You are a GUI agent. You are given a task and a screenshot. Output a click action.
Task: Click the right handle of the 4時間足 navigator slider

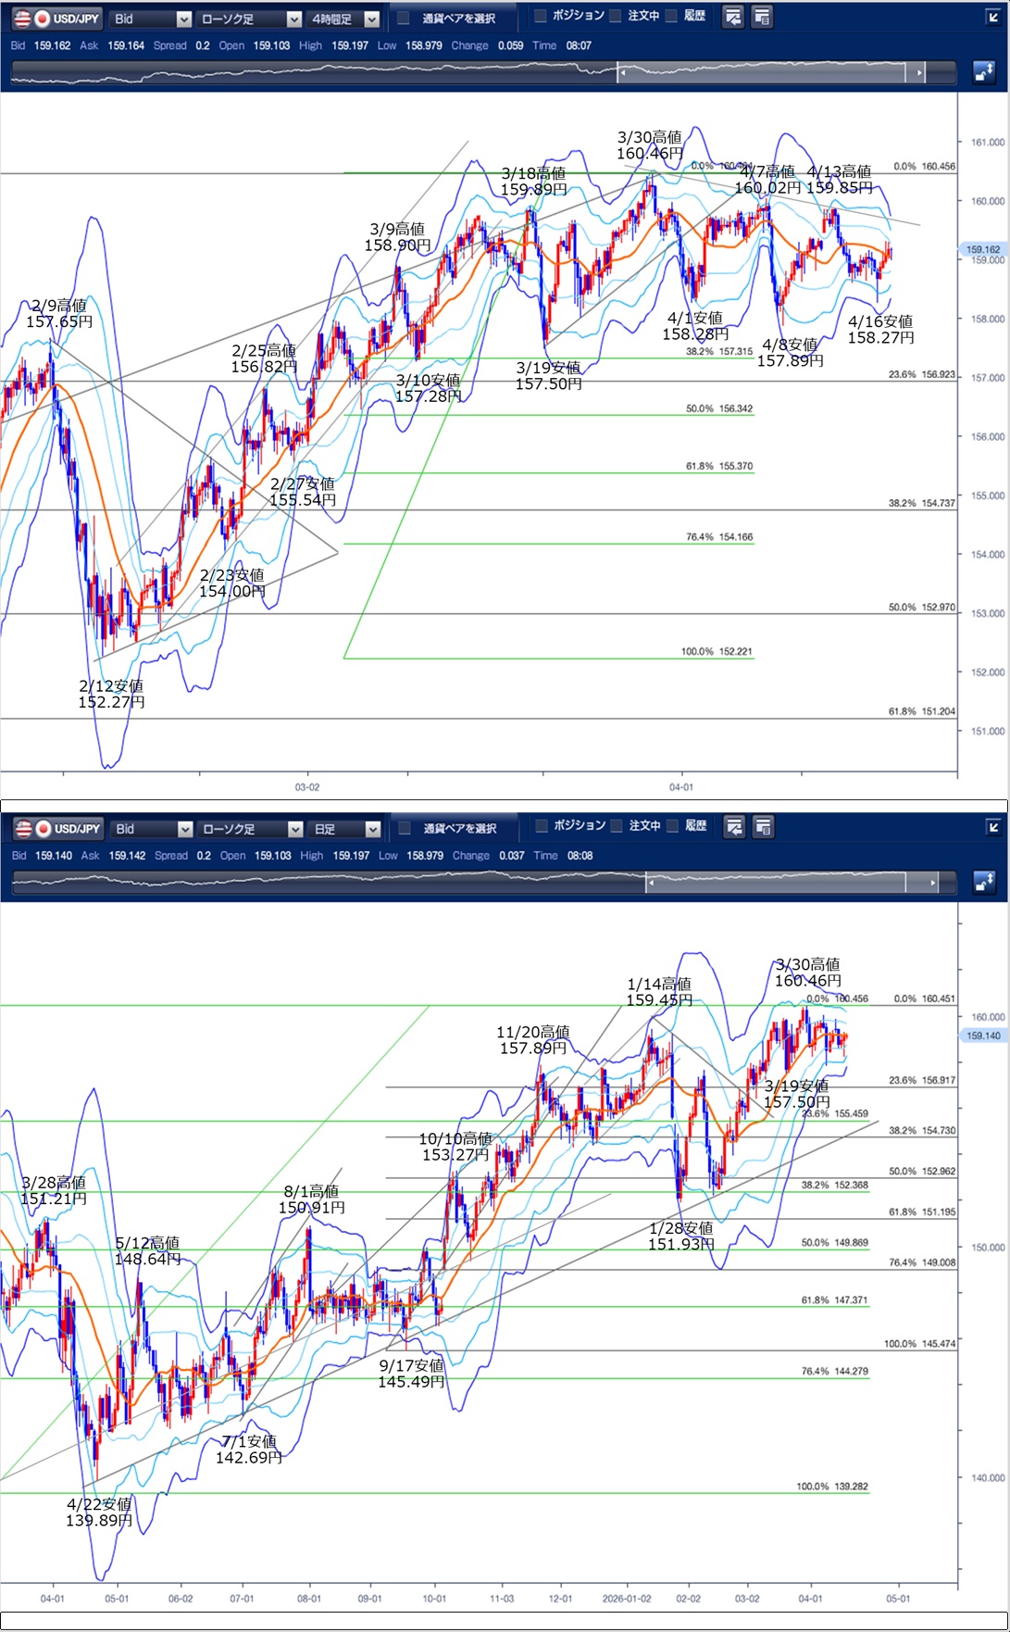pyautogui.click(x=918, y=72)
